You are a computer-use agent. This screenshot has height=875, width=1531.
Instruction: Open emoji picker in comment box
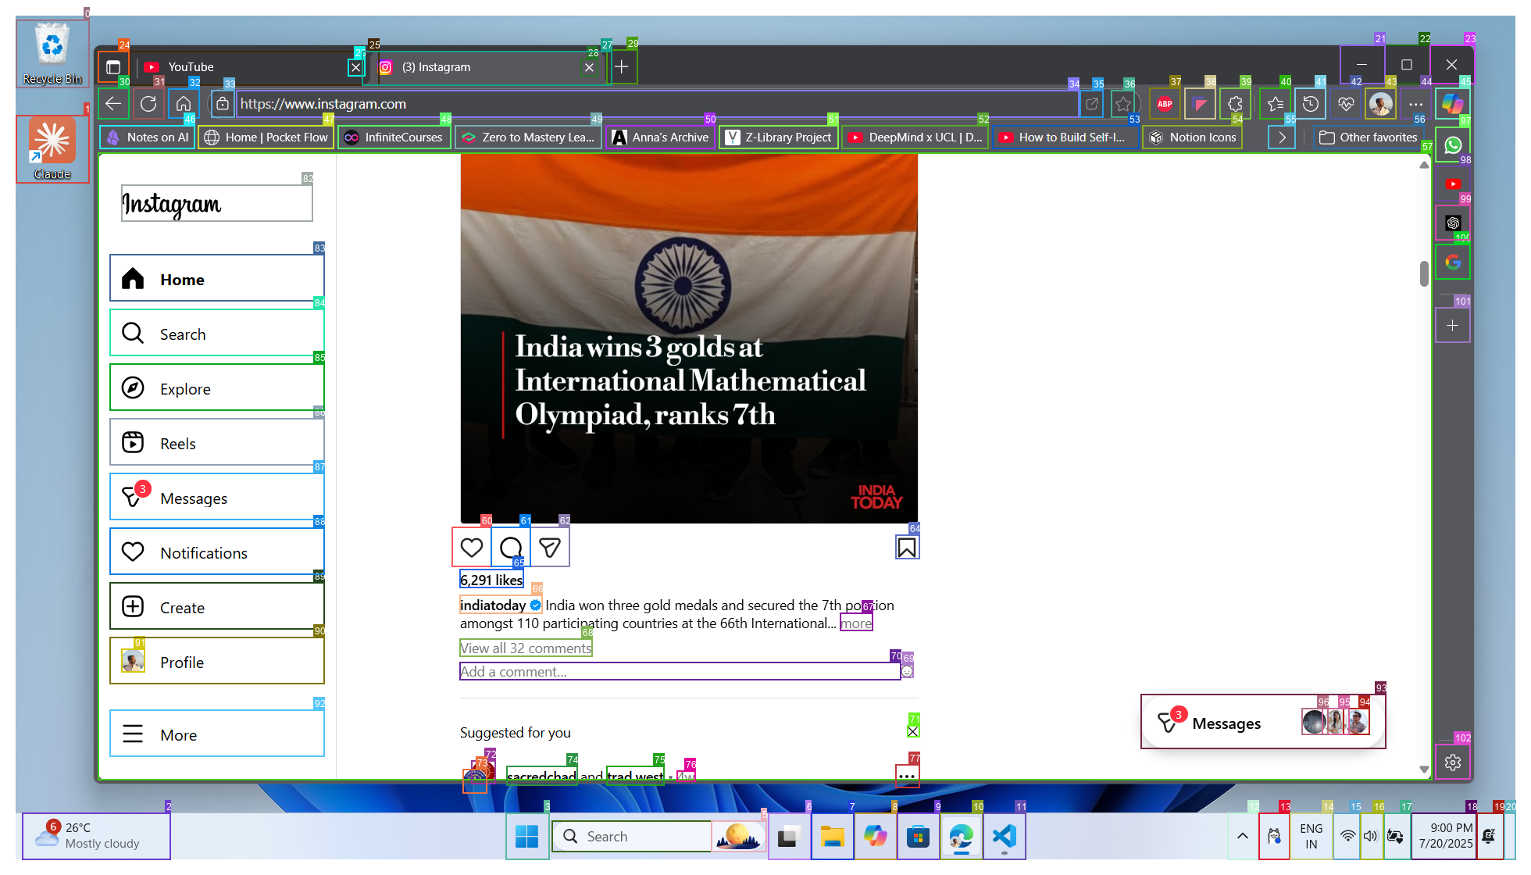(907, 671)
